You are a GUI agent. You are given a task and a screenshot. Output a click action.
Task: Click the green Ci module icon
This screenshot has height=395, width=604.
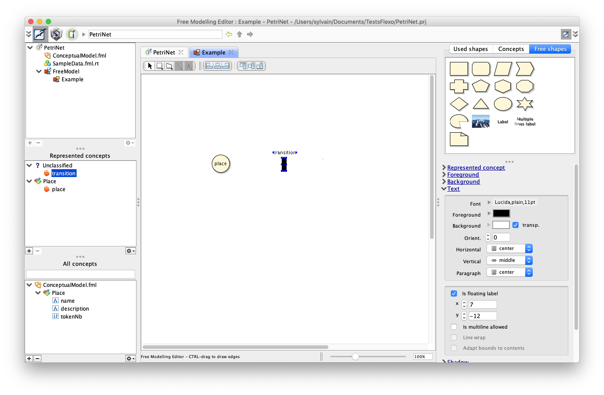72,34
